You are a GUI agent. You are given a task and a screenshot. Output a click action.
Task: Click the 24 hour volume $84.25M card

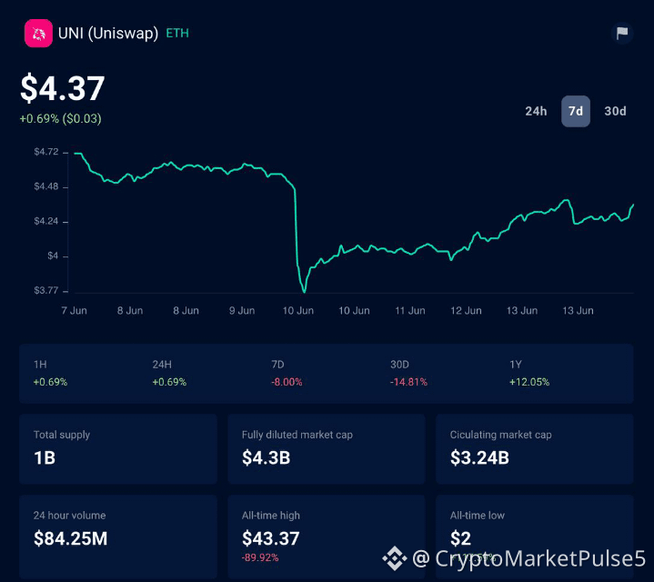point(118,537)
